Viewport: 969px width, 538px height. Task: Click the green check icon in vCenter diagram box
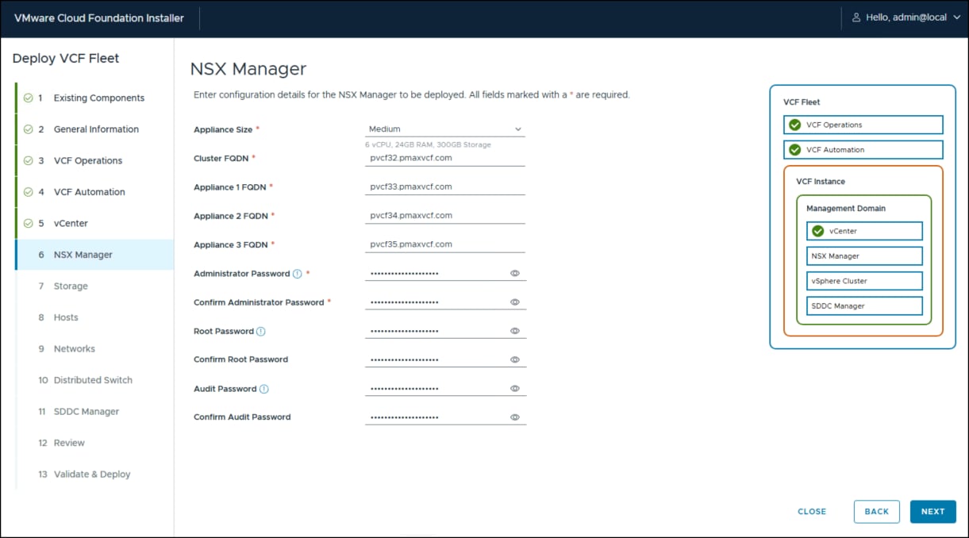click(x=817, y=231)
